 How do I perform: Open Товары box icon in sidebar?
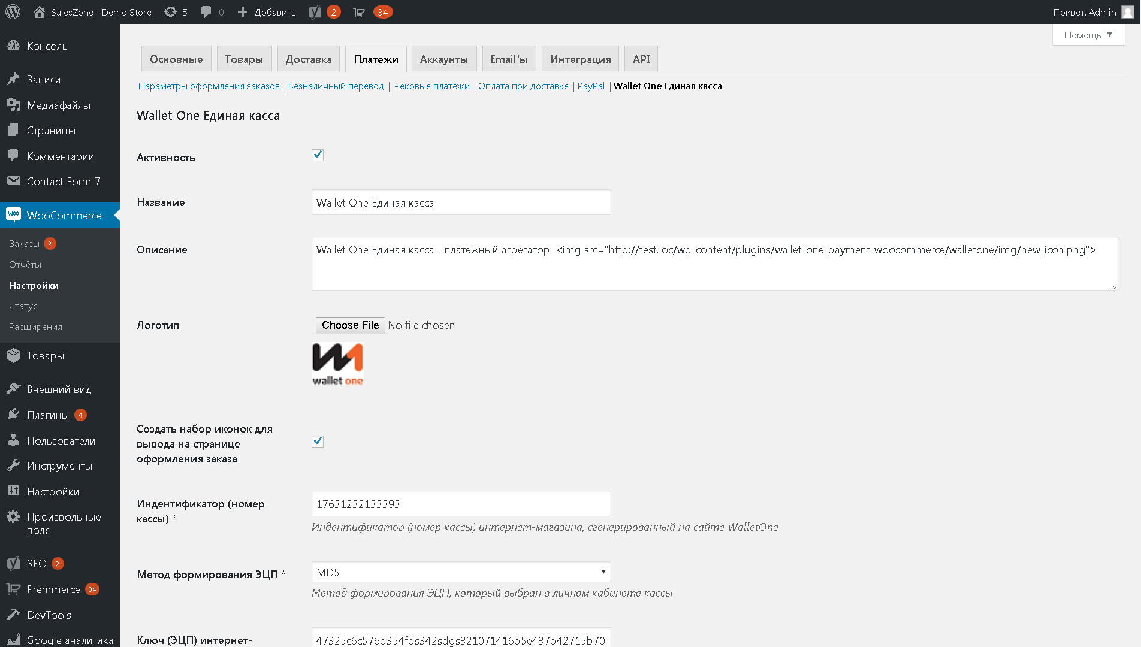click(x=13, y=355)
